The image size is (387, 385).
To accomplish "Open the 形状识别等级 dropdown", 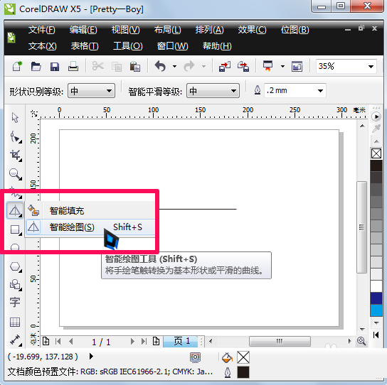I will [91, 91].
